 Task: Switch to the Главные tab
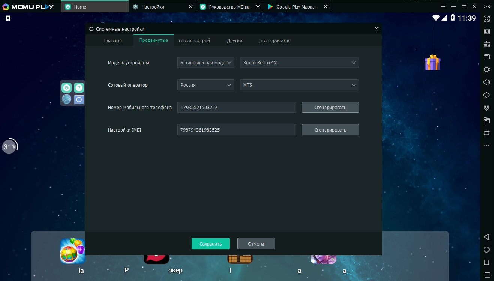[113, 40]
